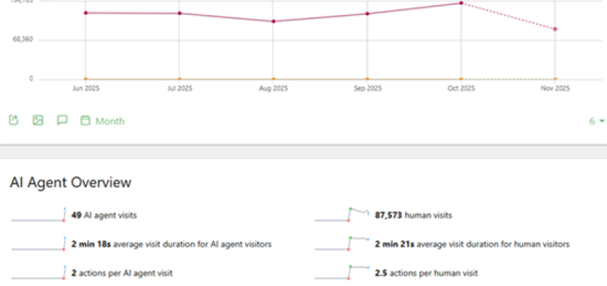Click sparkline for actions per human visit
This screenshot has height=286, width=607.
(x=341, y=272)
